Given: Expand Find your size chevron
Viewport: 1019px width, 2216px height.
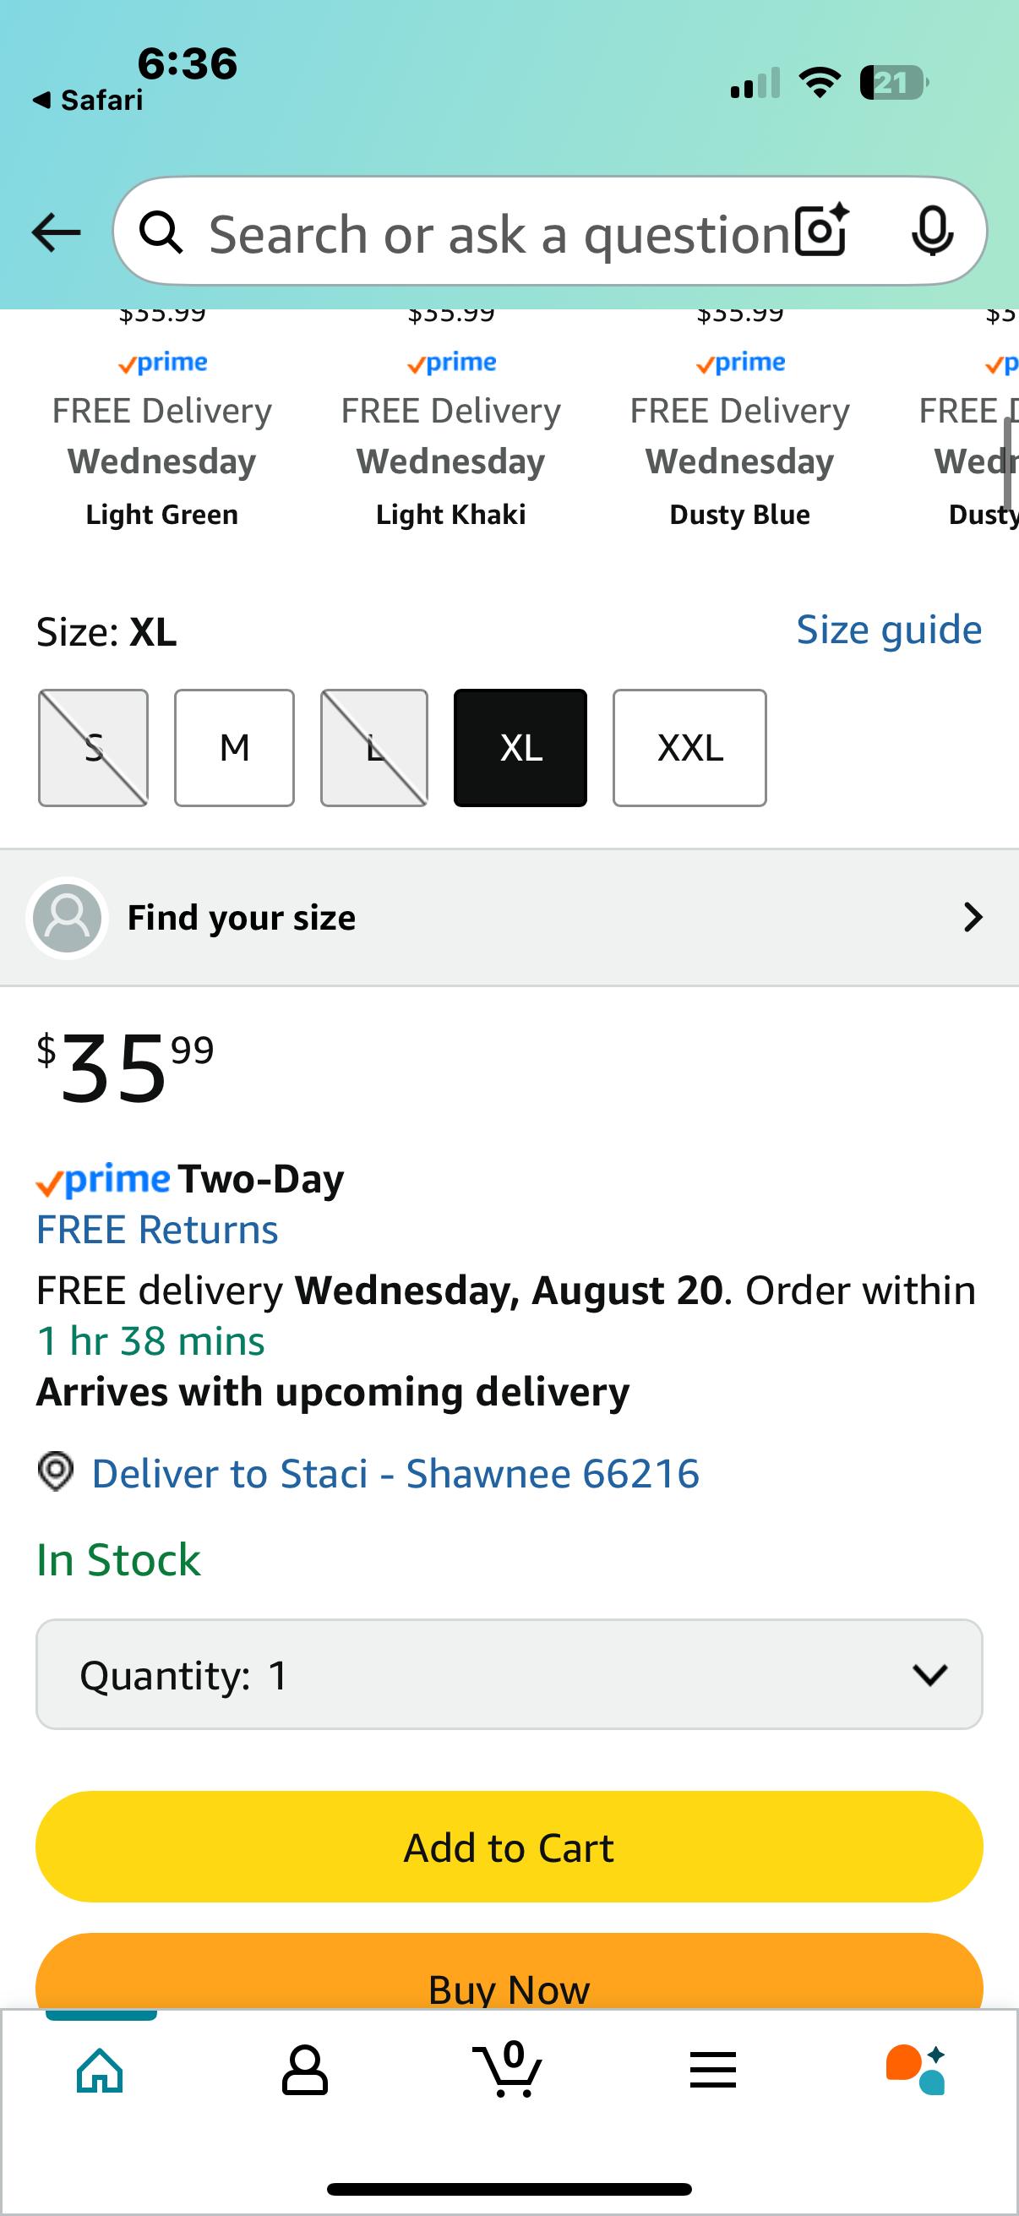Looking at the screenshot, I should tap(973, 917).
